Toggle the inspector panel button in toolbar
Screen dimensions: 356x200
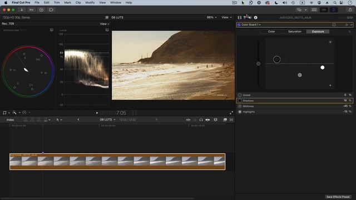click(x=334, y=10)
